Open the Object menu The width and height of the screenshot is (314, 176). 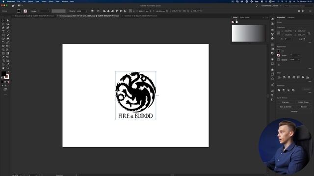[30, 1]
